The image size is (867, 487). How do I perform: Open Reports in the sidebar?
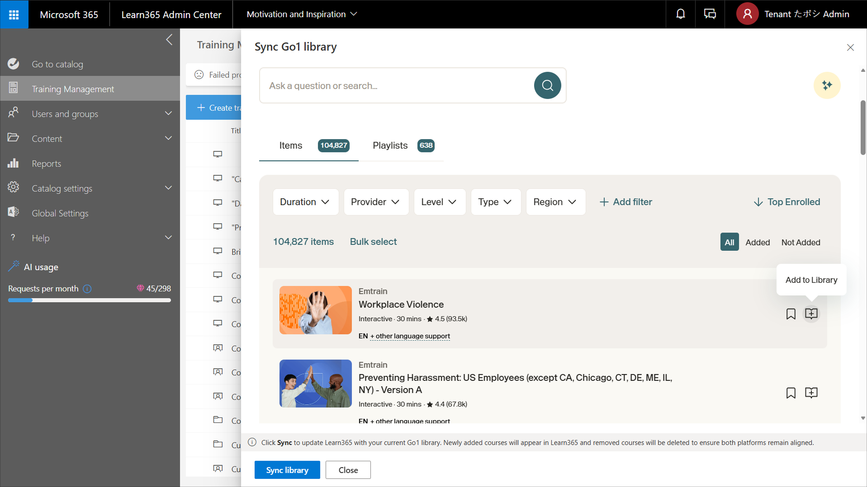pos(46,164)
